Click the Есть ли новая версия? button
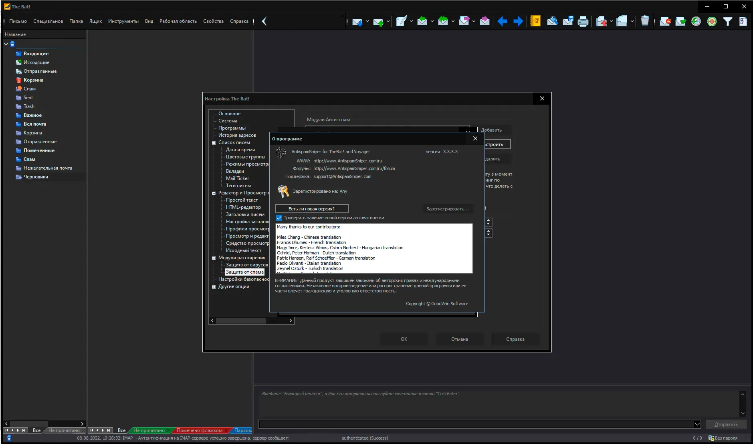Image resolution: width=753 pixels, height=444 pixels. tap(312, 209)
